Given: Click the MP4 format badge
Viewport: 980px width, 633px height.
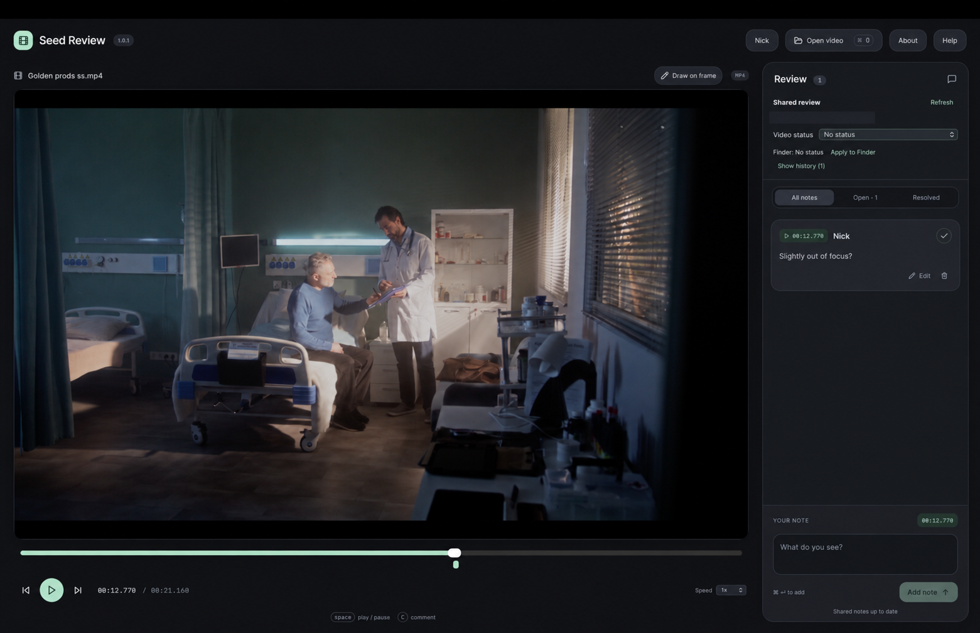Looking at the screenshot, I should (x=740, y=75).
